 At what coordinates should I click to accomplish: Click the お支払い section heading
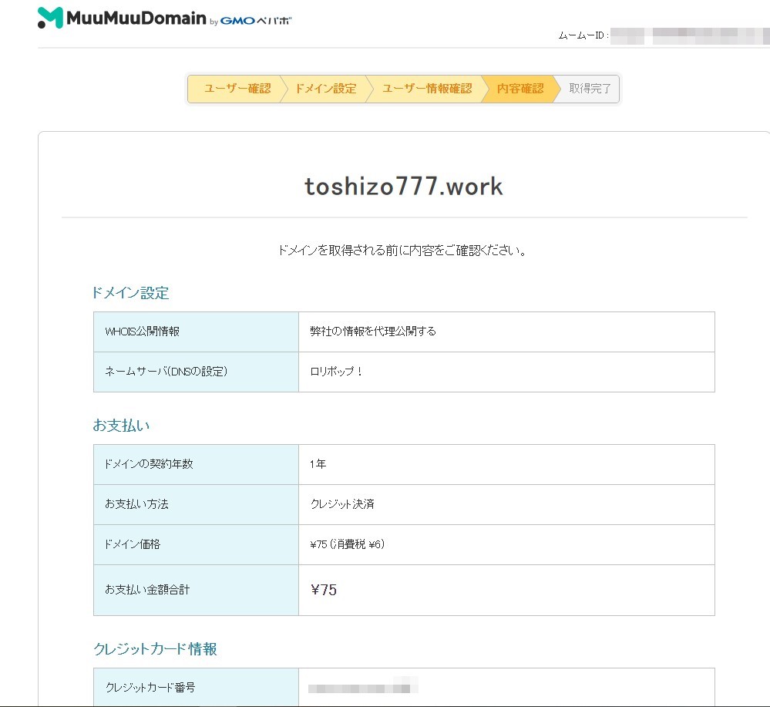121,426
